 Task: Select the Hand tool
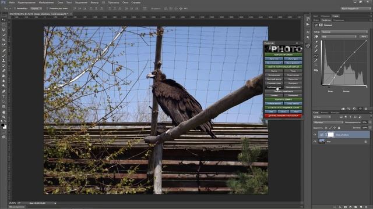tap(3, 112)
